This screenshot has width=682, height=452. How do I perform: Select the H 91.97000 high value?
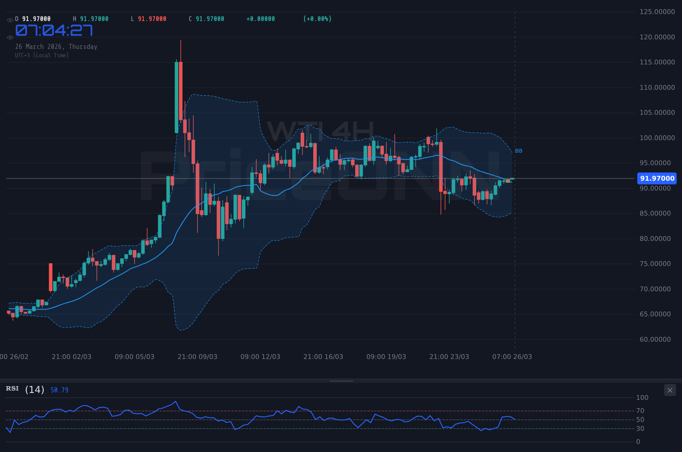pos(91,18)
